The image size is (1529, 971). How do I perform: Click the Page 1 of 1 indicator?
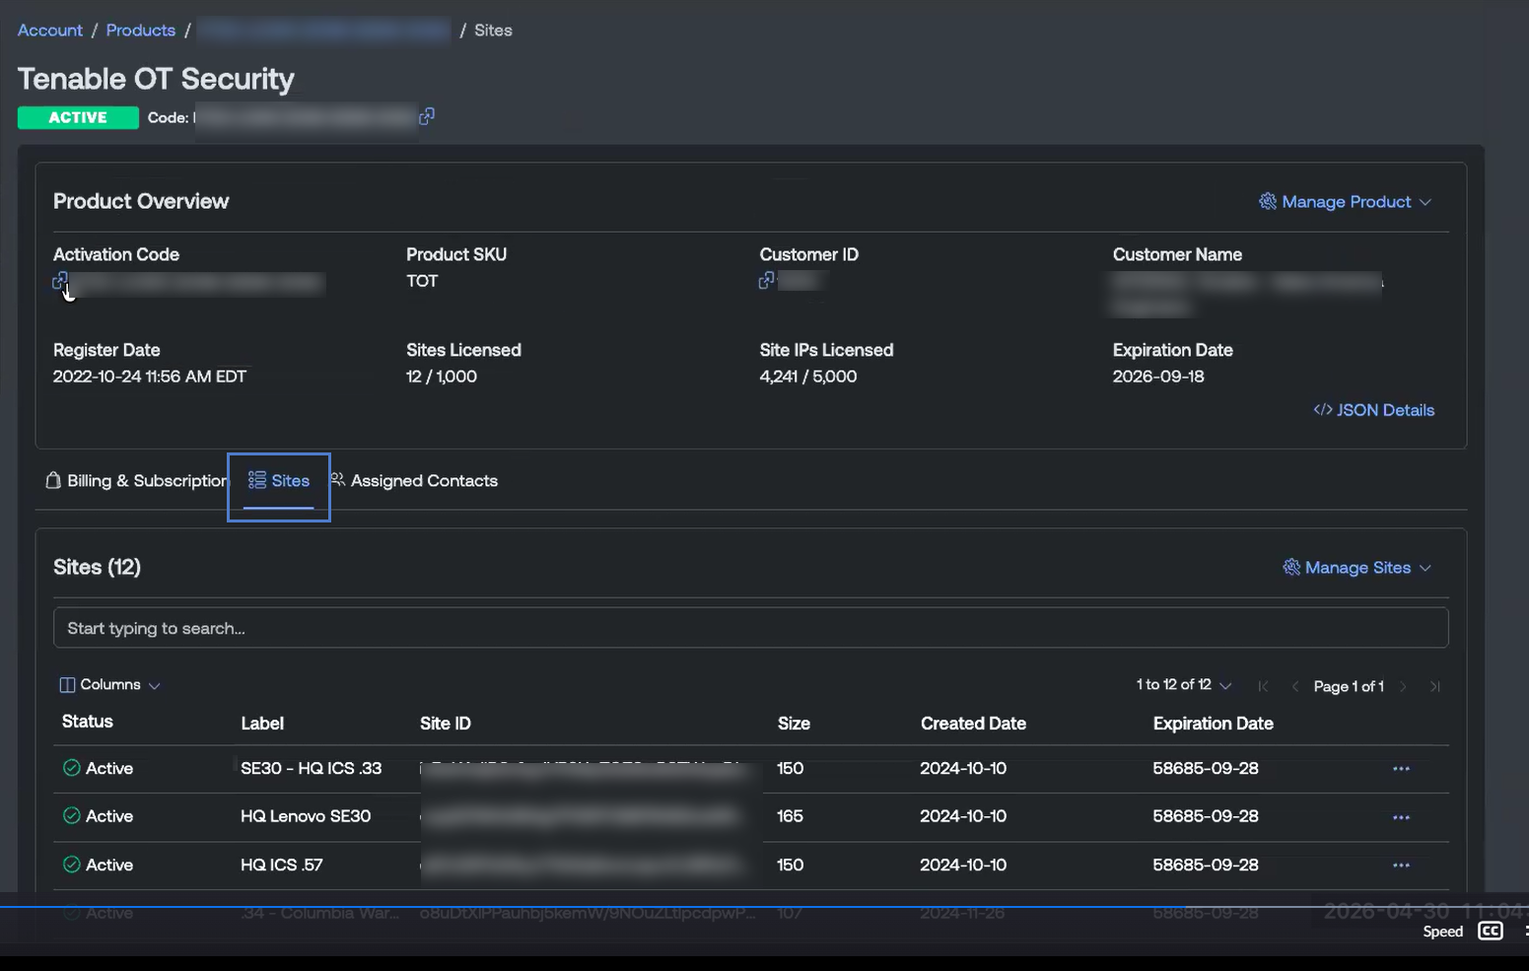(x=1349, y=686)
